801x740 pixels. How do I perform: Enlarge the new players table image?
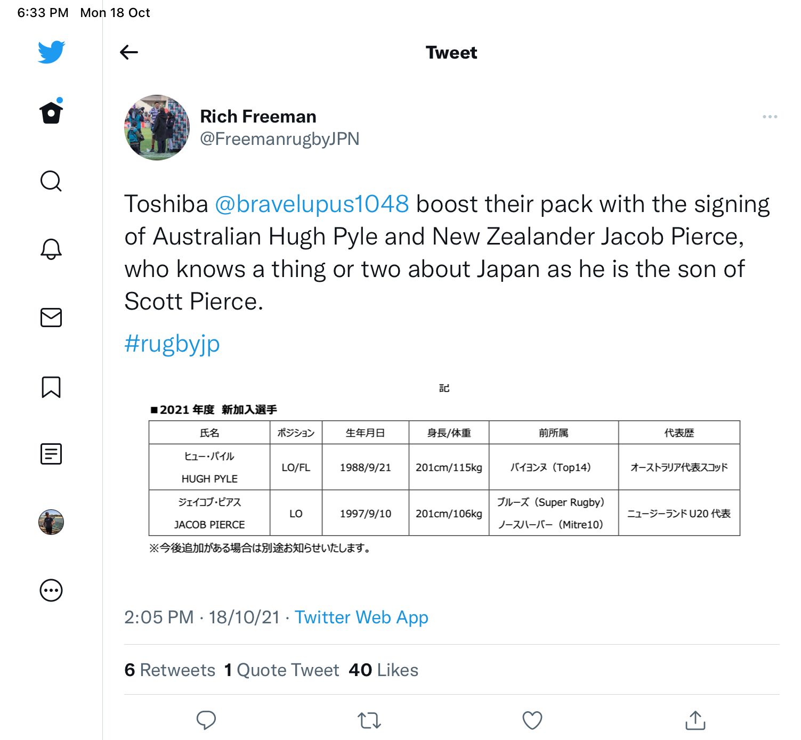[x=444, y=469]
